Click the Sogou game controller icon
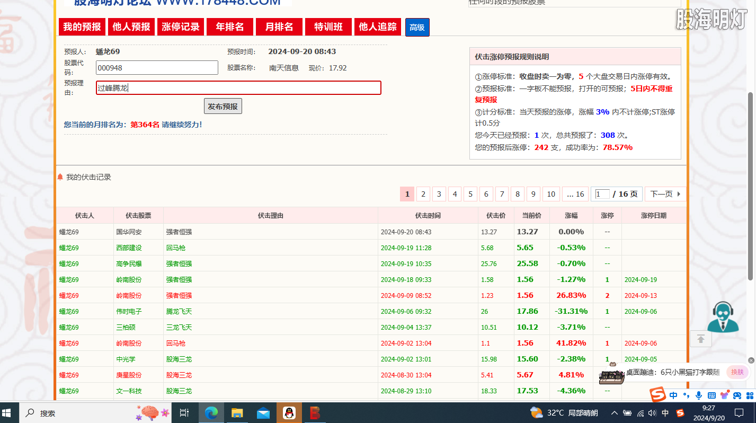Screen dimensions: 756x423 tap(737, 395)
